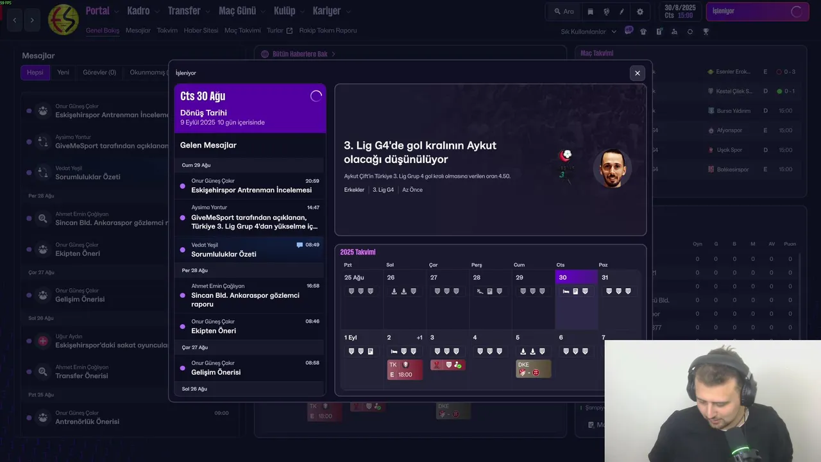Open the Sık Kullanılanlar dropdown
821x462 pixels.
click(x=589, y=31)
